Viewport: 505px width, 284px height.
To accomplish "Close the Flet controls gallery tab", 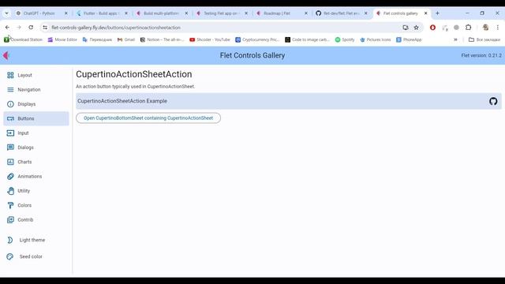I will point(425,13).
